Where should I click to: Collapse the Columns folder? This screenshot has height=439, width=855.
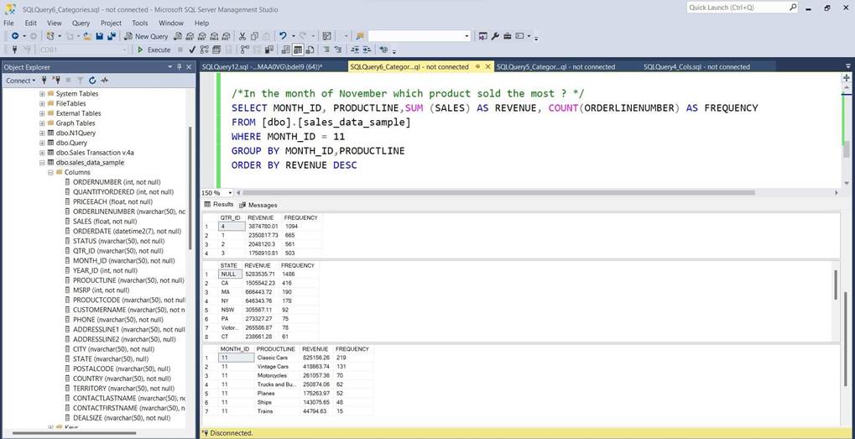(x=50, y=172)
